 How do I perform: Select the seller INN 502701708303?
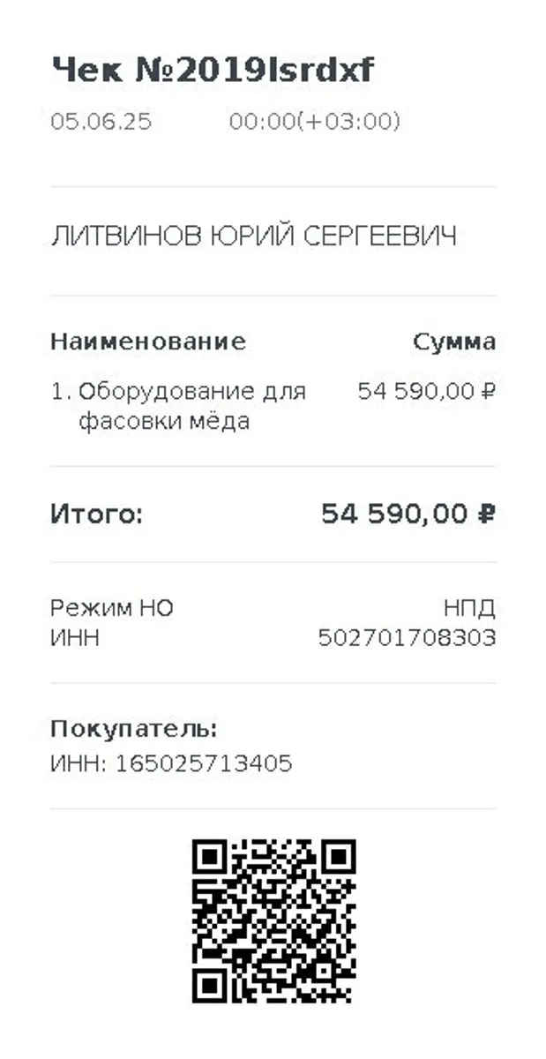[407, 638]
